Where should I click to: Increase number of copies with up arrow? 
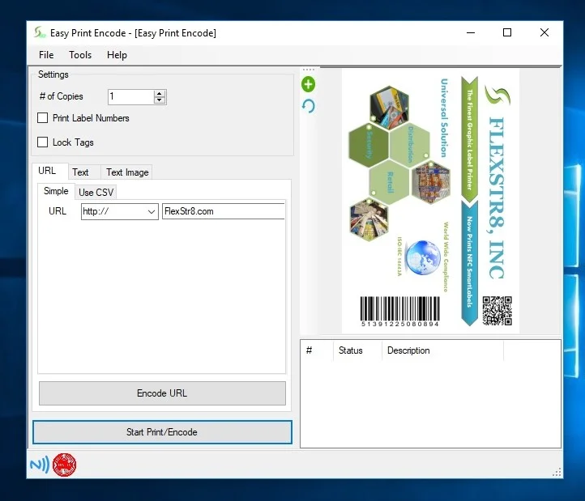160,94
